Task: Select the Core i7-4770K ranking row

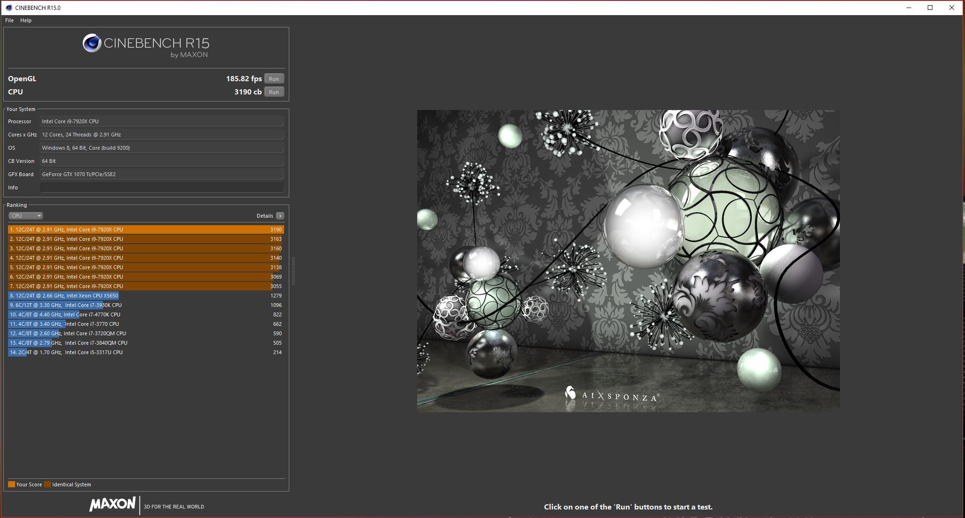Action: pyautogui.click(x=146, y=314)
